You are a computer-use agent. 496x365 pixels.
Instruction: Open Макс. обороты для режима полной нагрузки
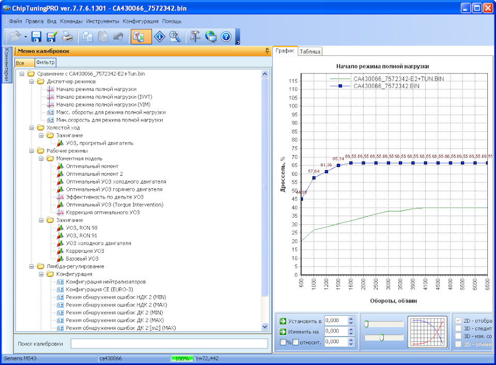click(111, 112)
